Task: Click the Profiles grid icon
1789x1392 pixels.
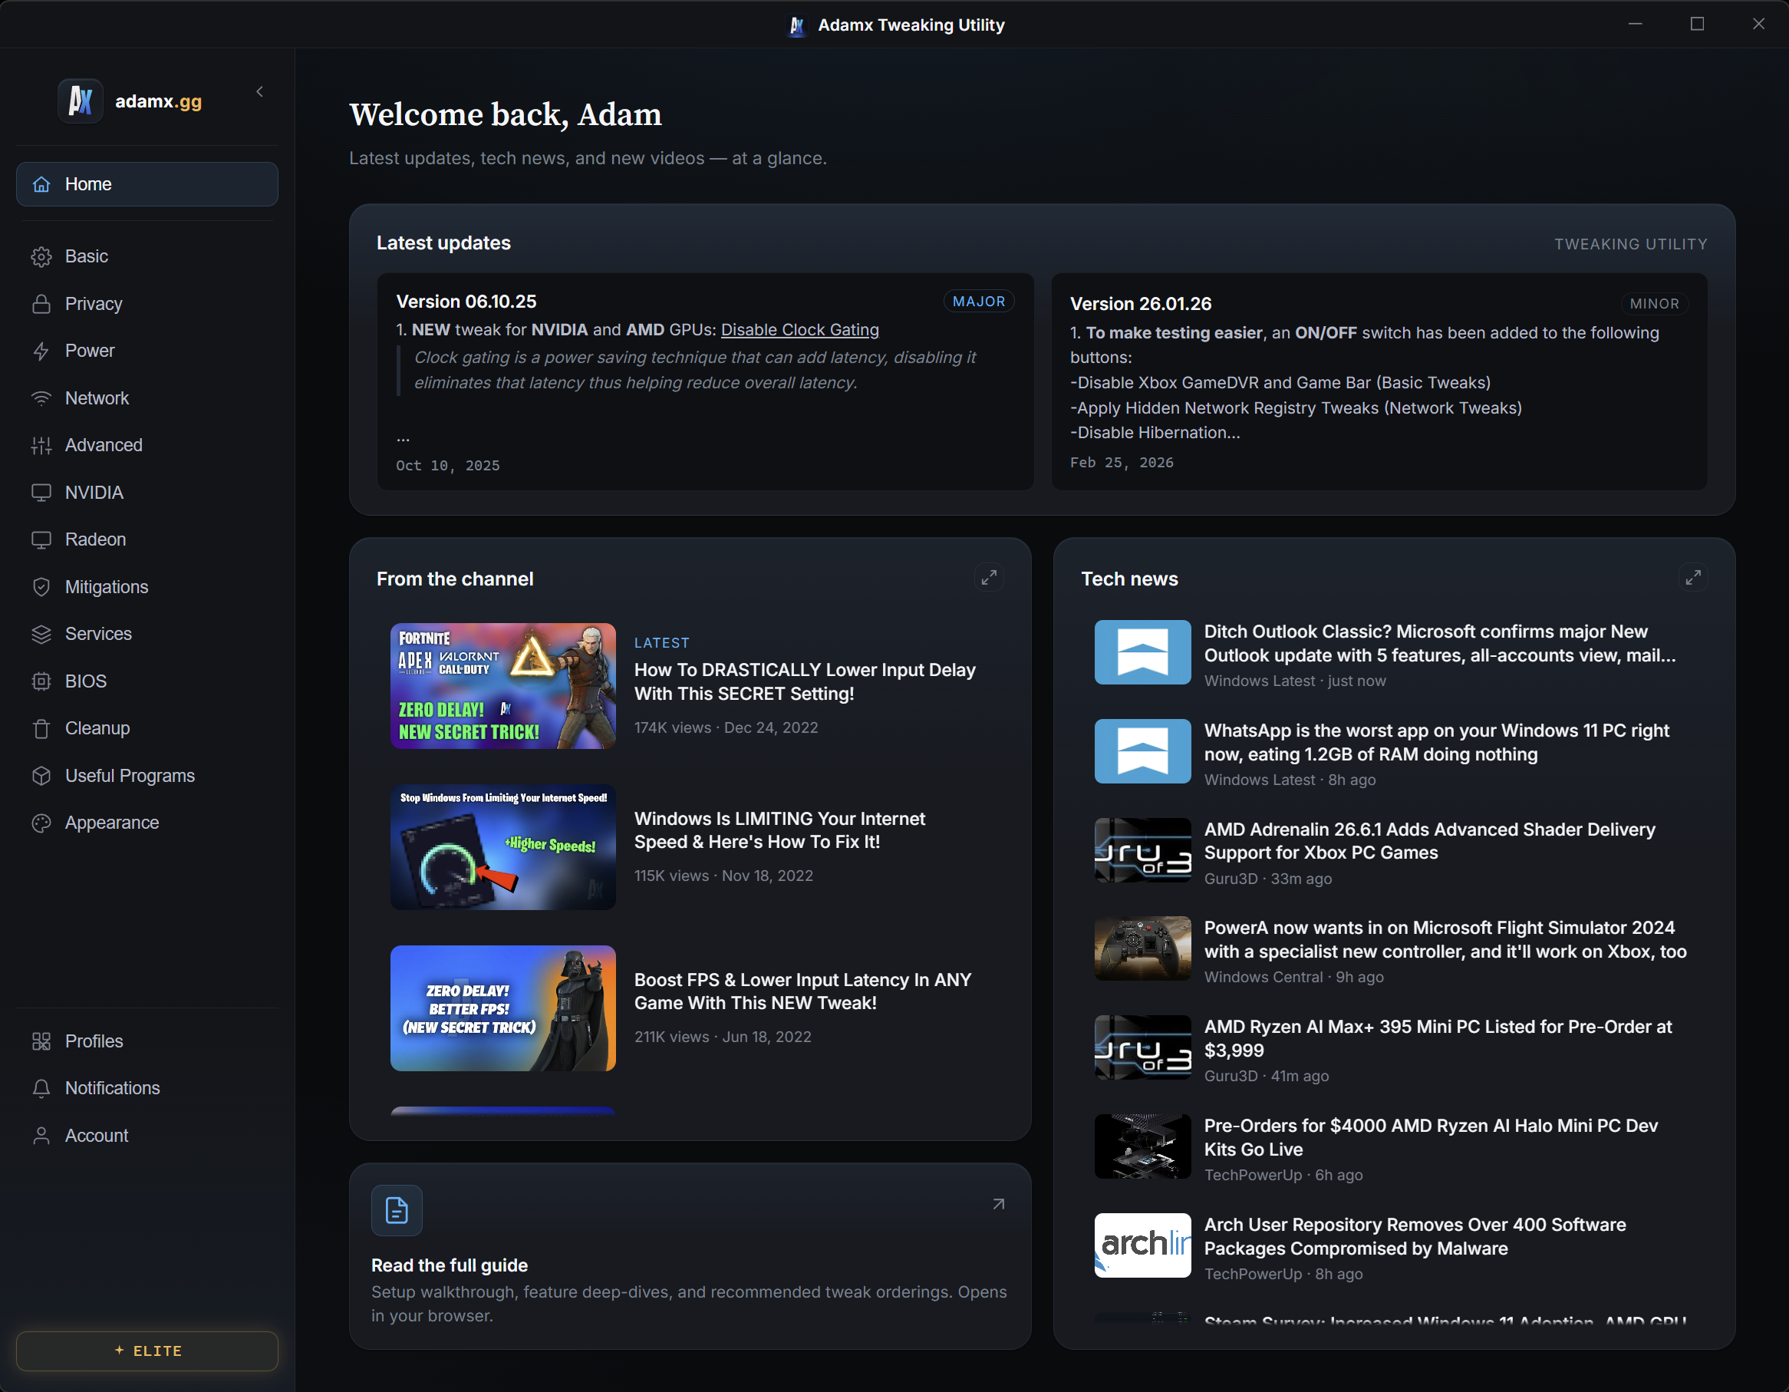Action: pyautogui.click(x=41, y=1041)
